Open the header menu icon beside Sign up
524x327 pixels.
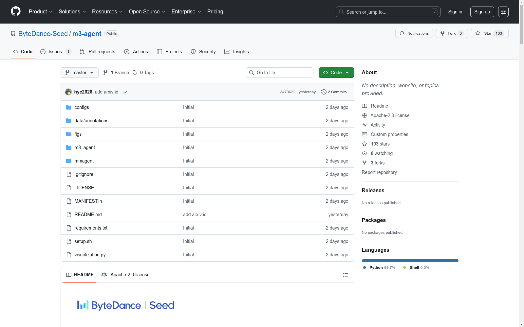click(503, 12)
